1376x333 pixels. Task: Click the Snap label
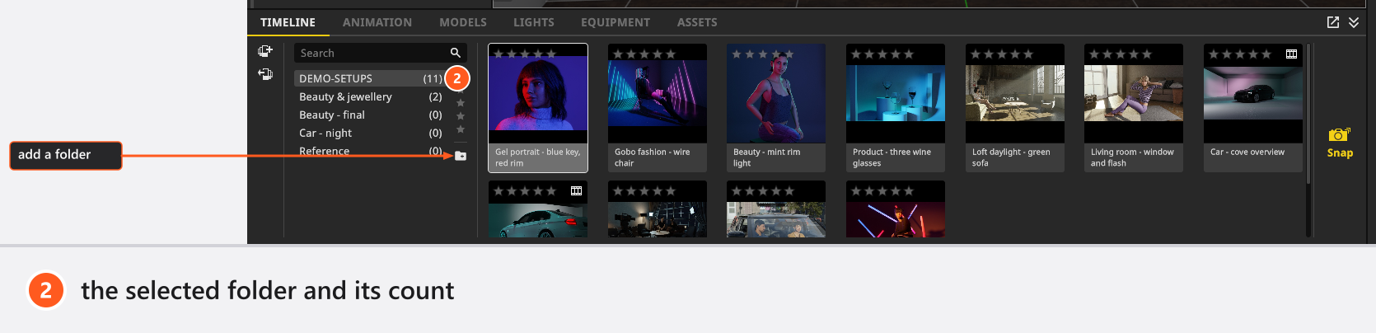pyautogui.click(x=1340, y=152)
